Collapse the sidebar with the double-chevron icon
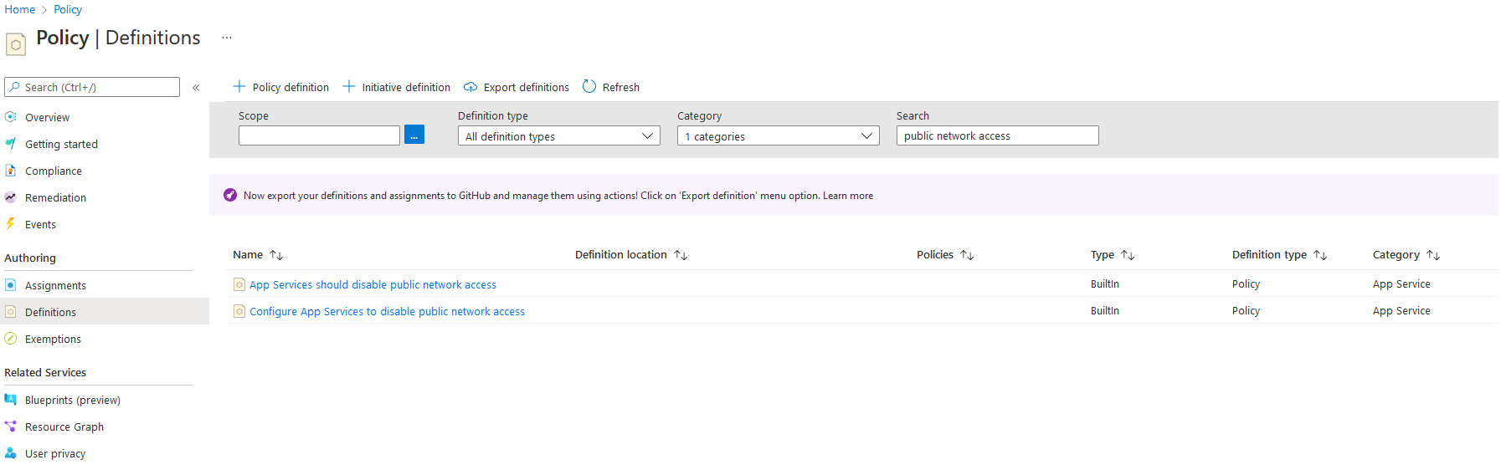1501x475 pixels. (196, 87)
